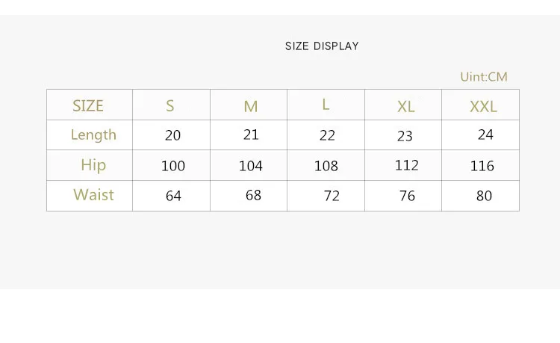Select the M size column header
The image size is (560, 343).
point(251,107)
